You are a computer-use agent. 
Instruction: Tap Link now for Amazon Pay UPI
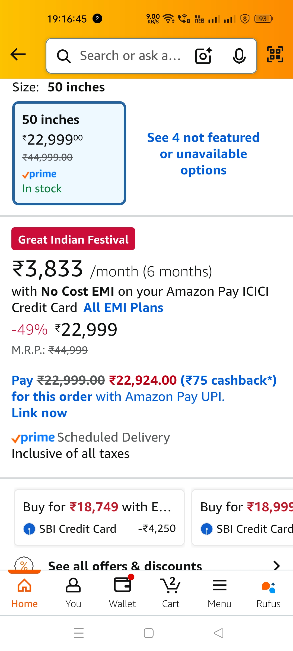point(39,413)
